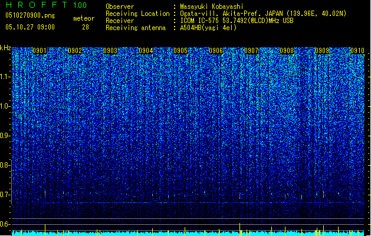Click the 0905 time marker
This screenshot has height=236, width=371.
pos(180,51)
